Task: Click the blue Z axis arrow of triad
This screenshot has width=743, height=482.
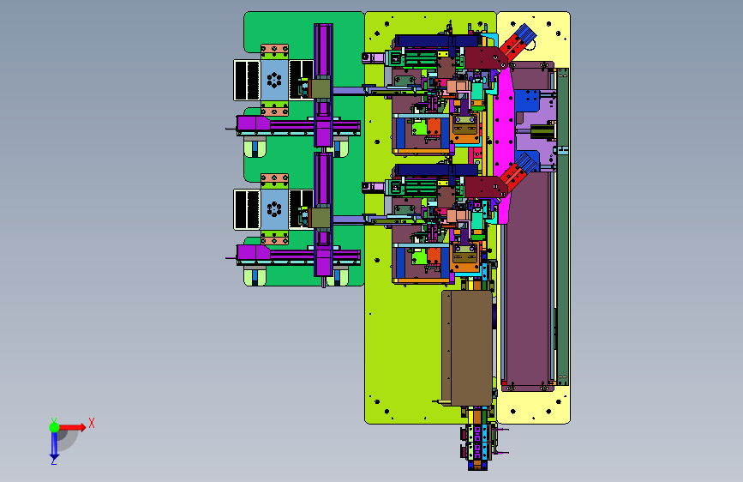Action: (54, 446)
